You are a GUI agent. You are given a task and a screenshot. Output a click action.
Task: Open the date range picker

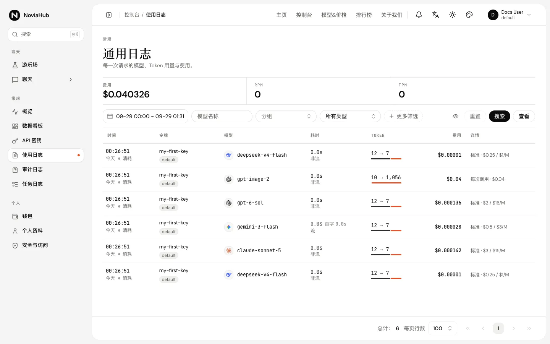146,116
